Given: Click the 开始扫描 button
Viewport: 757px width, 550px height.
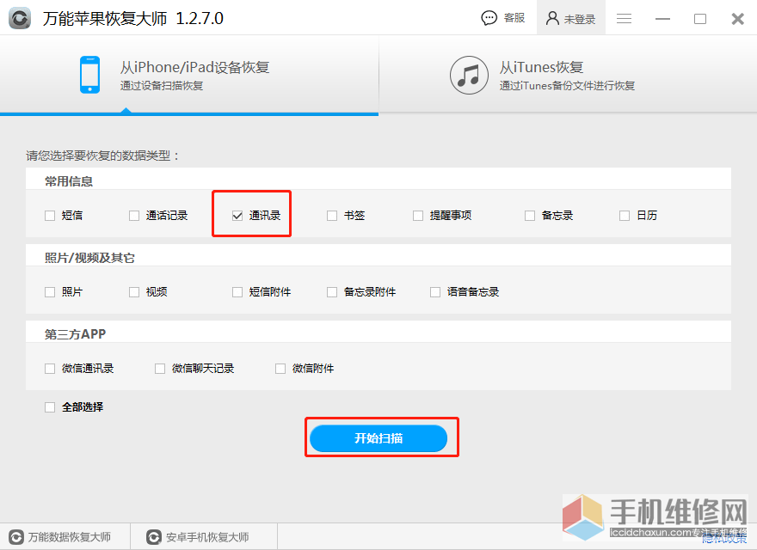Looking at the screenshot, I should coord(378,438).
